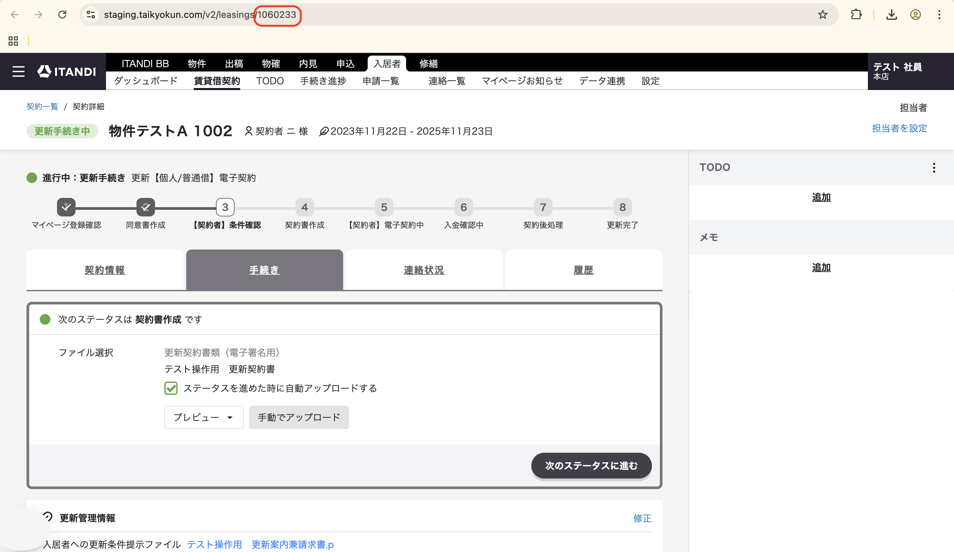The image size is (954, 552).
Task: Open browser downloads icon
Action: tap(891, 15)
